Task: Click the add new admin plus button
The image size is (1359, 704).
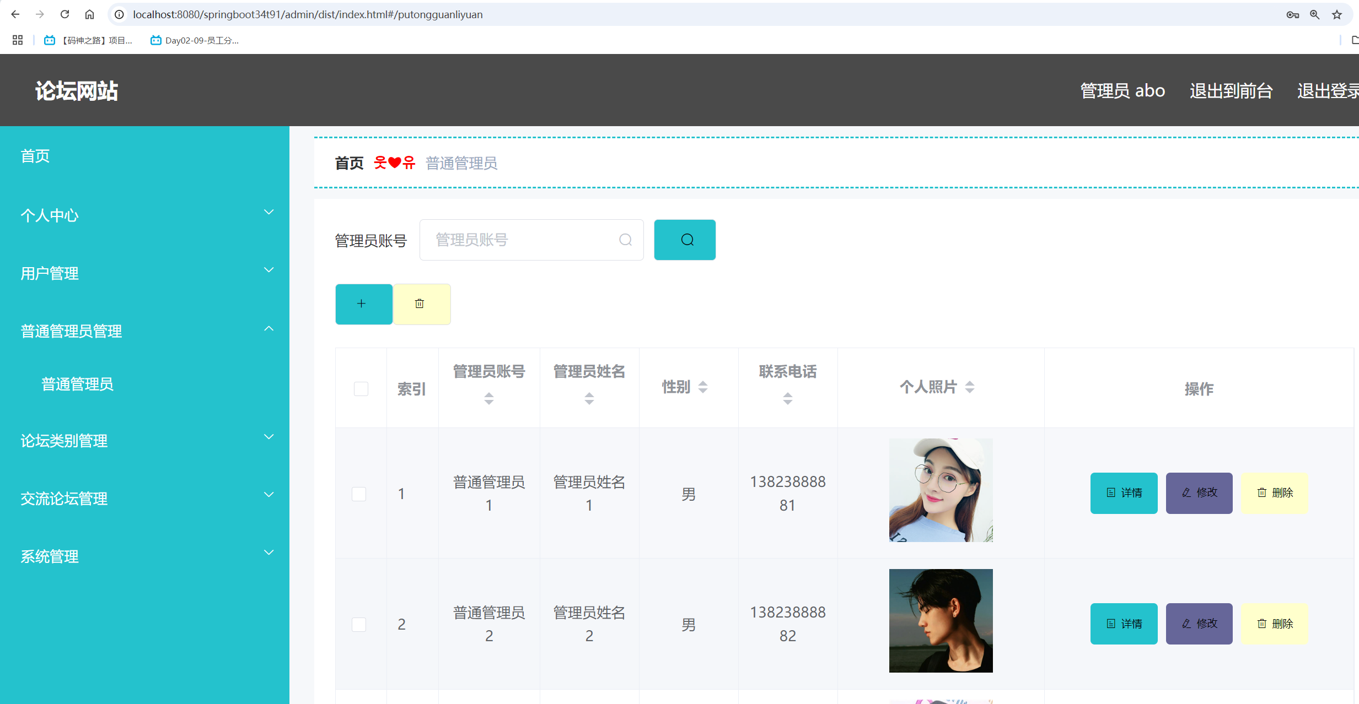Action: [x=363, y=304]
